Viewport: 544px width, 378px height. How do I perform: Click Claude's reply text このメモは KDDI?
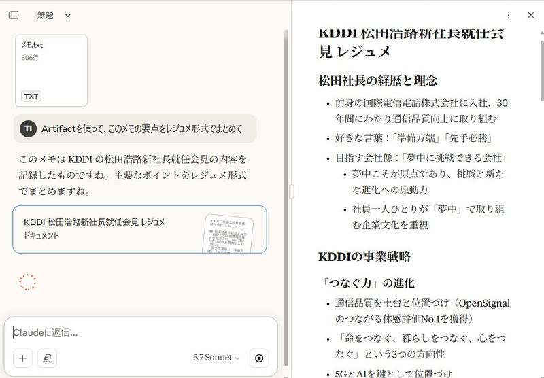click(133, 175)
